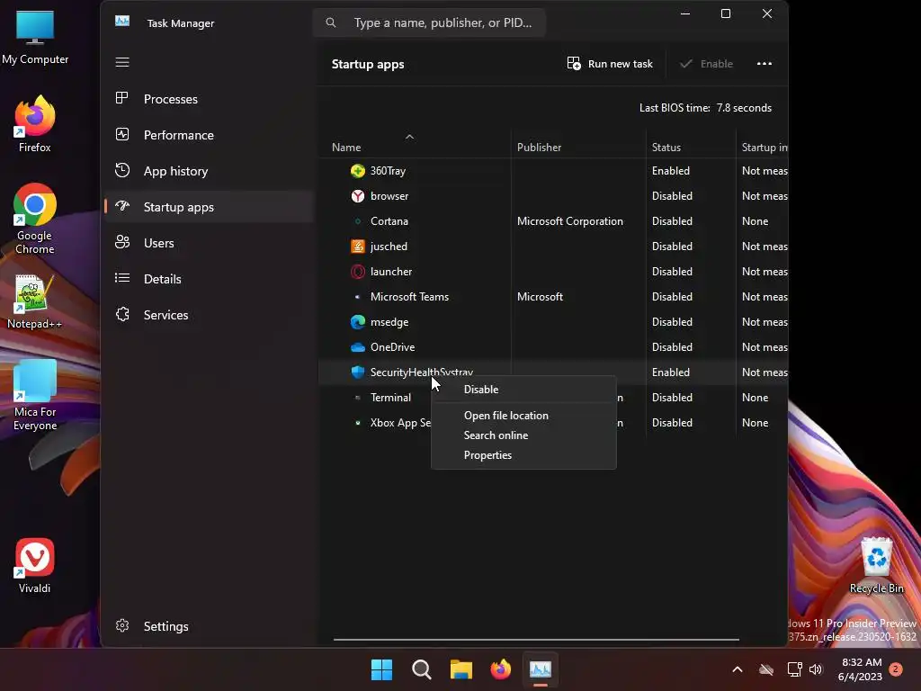Click the Google Chrome desktop shortcut
Viewport: 921px width, 691px height.
[x=35, y=219]
